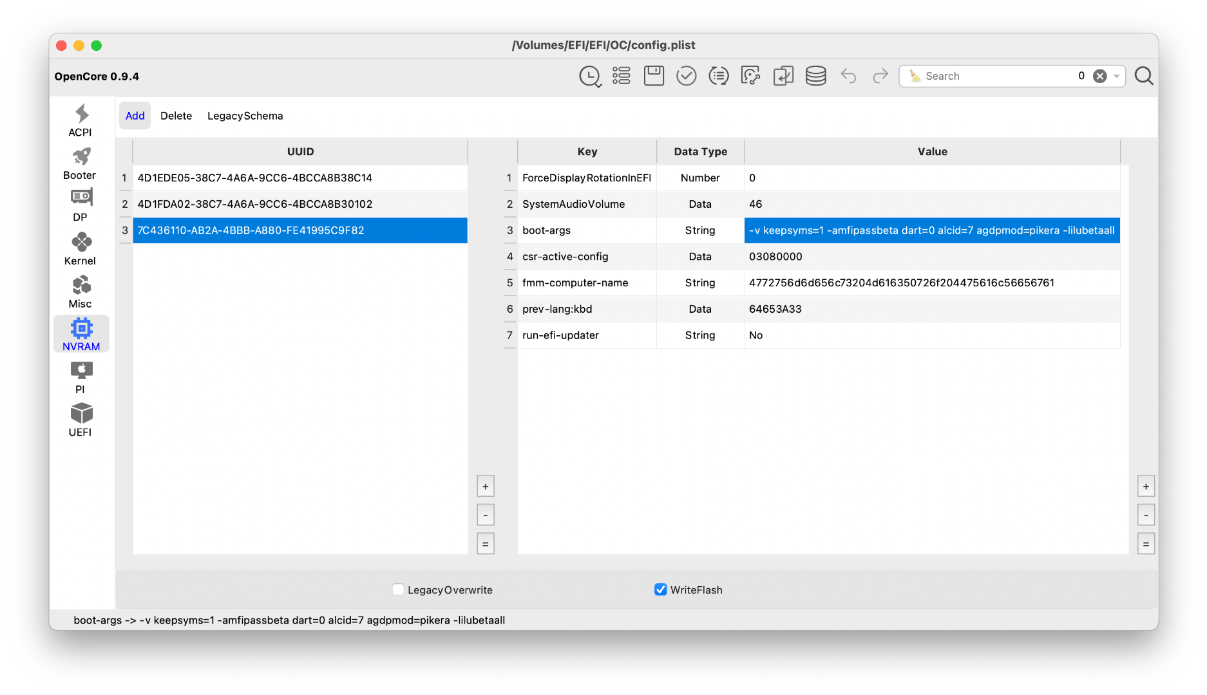
Task: Switch to the Delete tab
Action: (x=176, y=116)
